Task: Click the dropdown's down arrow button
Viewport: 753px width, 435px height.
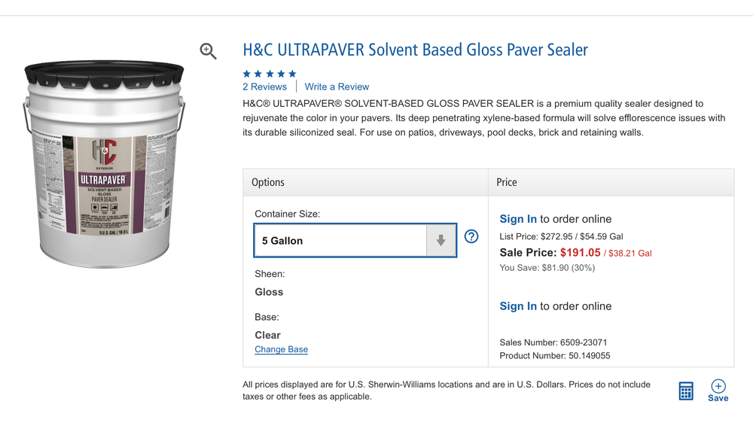Action: click(x=441, y=241)
